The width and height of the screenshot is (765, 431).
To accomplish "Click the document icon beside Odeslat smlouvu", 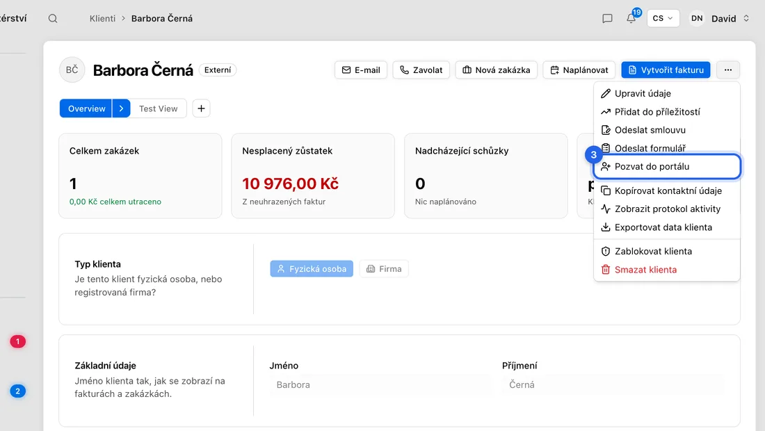I will point(606,130).
